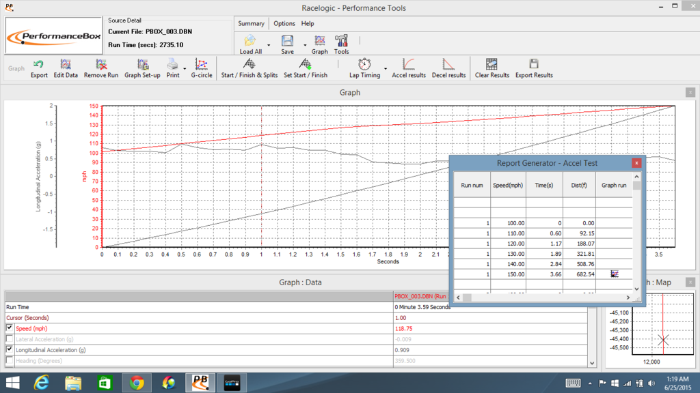
Task: Uncheck the Speed (mph) checkbox
Action: [x=10, y=328]
